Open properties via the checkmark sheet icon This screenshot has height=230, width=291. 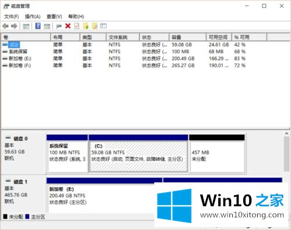point(77,26)
